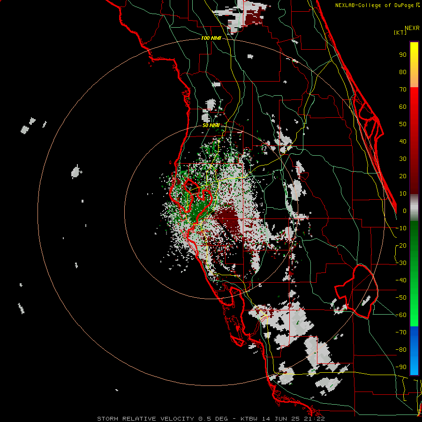Click the 70 value on the velocity scale
This screenshot has width=422, height=422.
coord(403,90)
